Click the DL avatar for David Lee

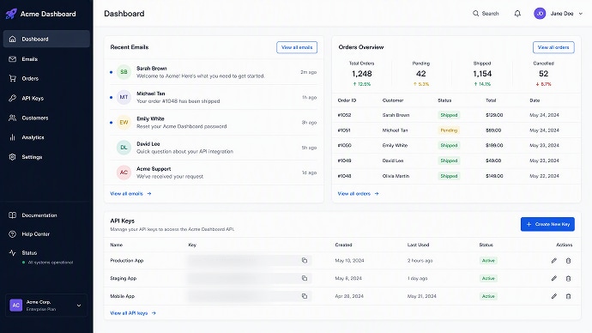click(x=124, y=148)
